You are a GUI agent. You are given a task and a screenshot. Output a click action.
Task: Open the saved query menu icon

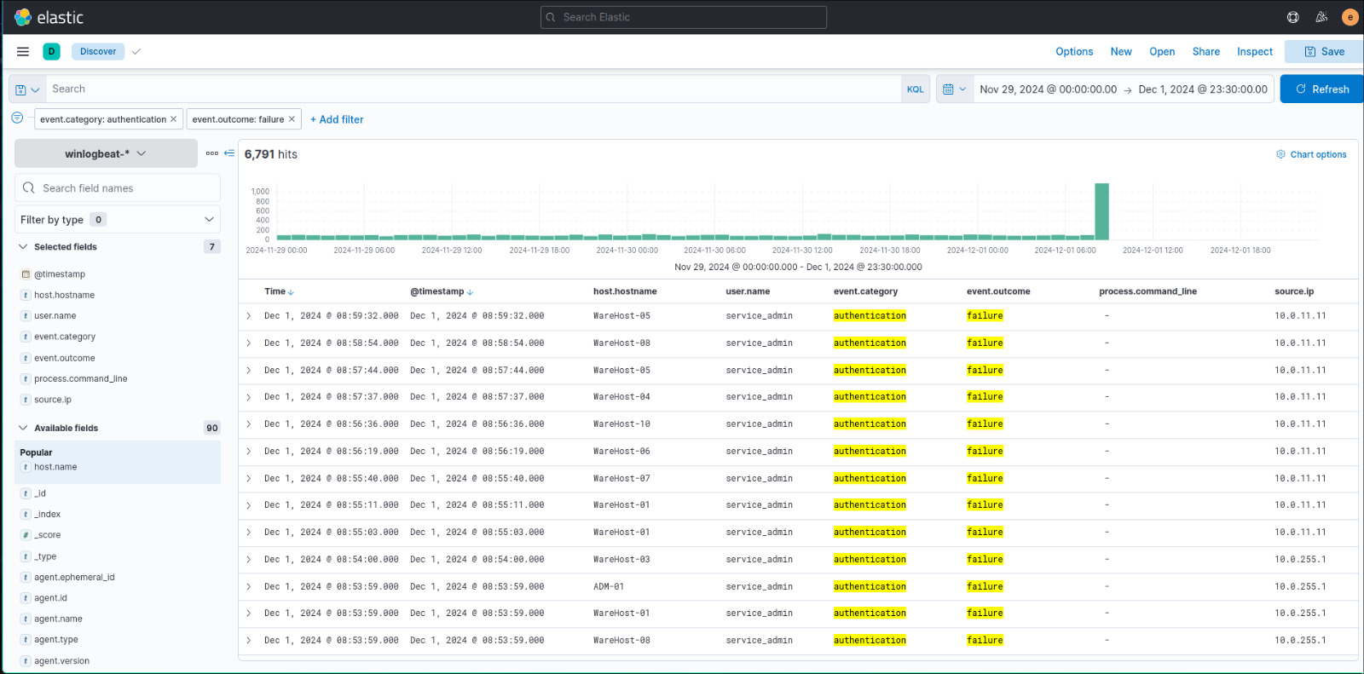point(27,89)
